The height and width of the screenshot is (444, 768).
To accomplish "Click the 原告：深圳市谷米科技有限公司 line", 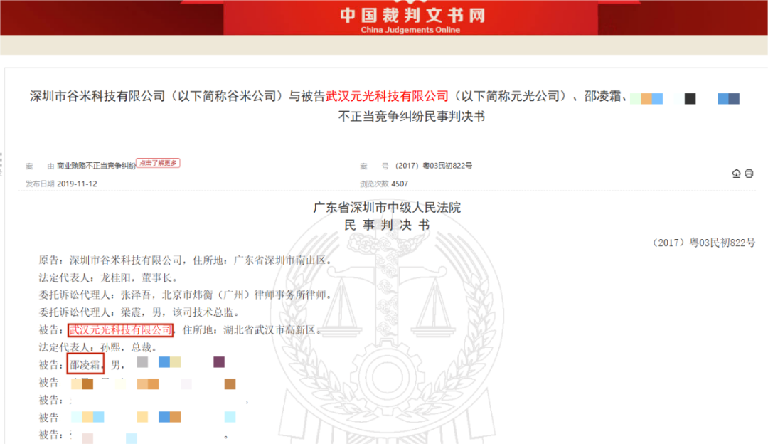I will (186, 260).
